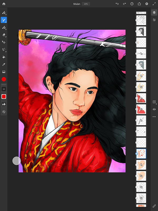This screenshot has width=158, height=211.
Task: Open the Share export menu
Action: pos(139,4)
